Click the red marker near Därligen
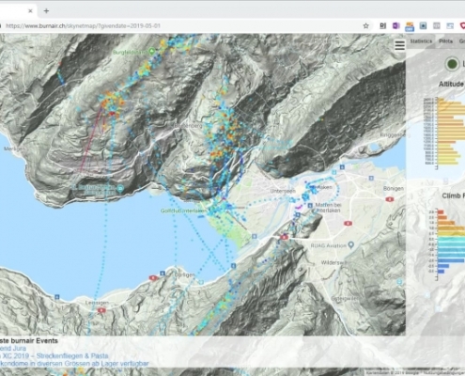The height and width of the screenshot is (376, 465). pyautogui.click(x=153, y=277)
